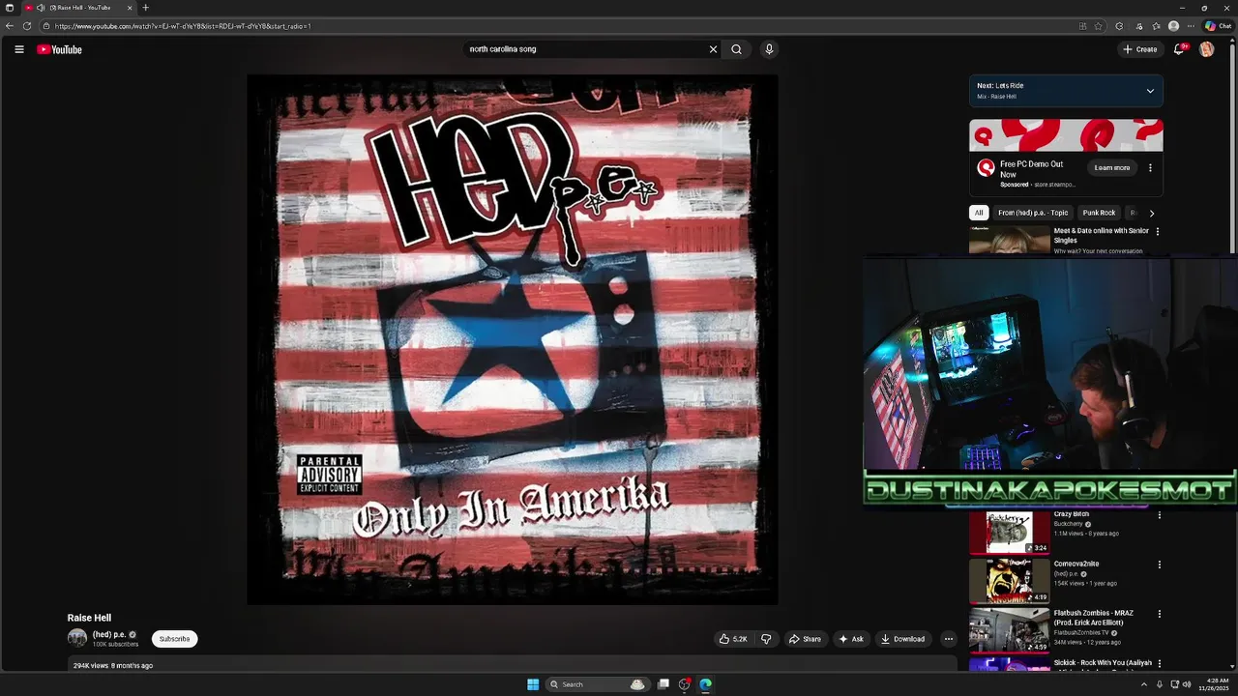Go back with the browser back arrow

pyautogui.click(x=10, y=26)
